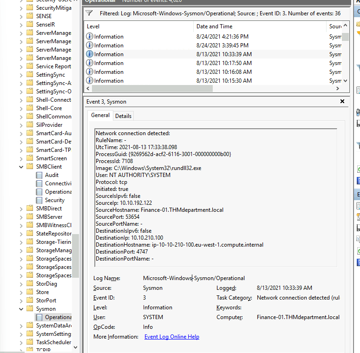Click the filter funnel icon
Image resolution: width=360 pixels, height=353 pixels.
pos(89,13)
